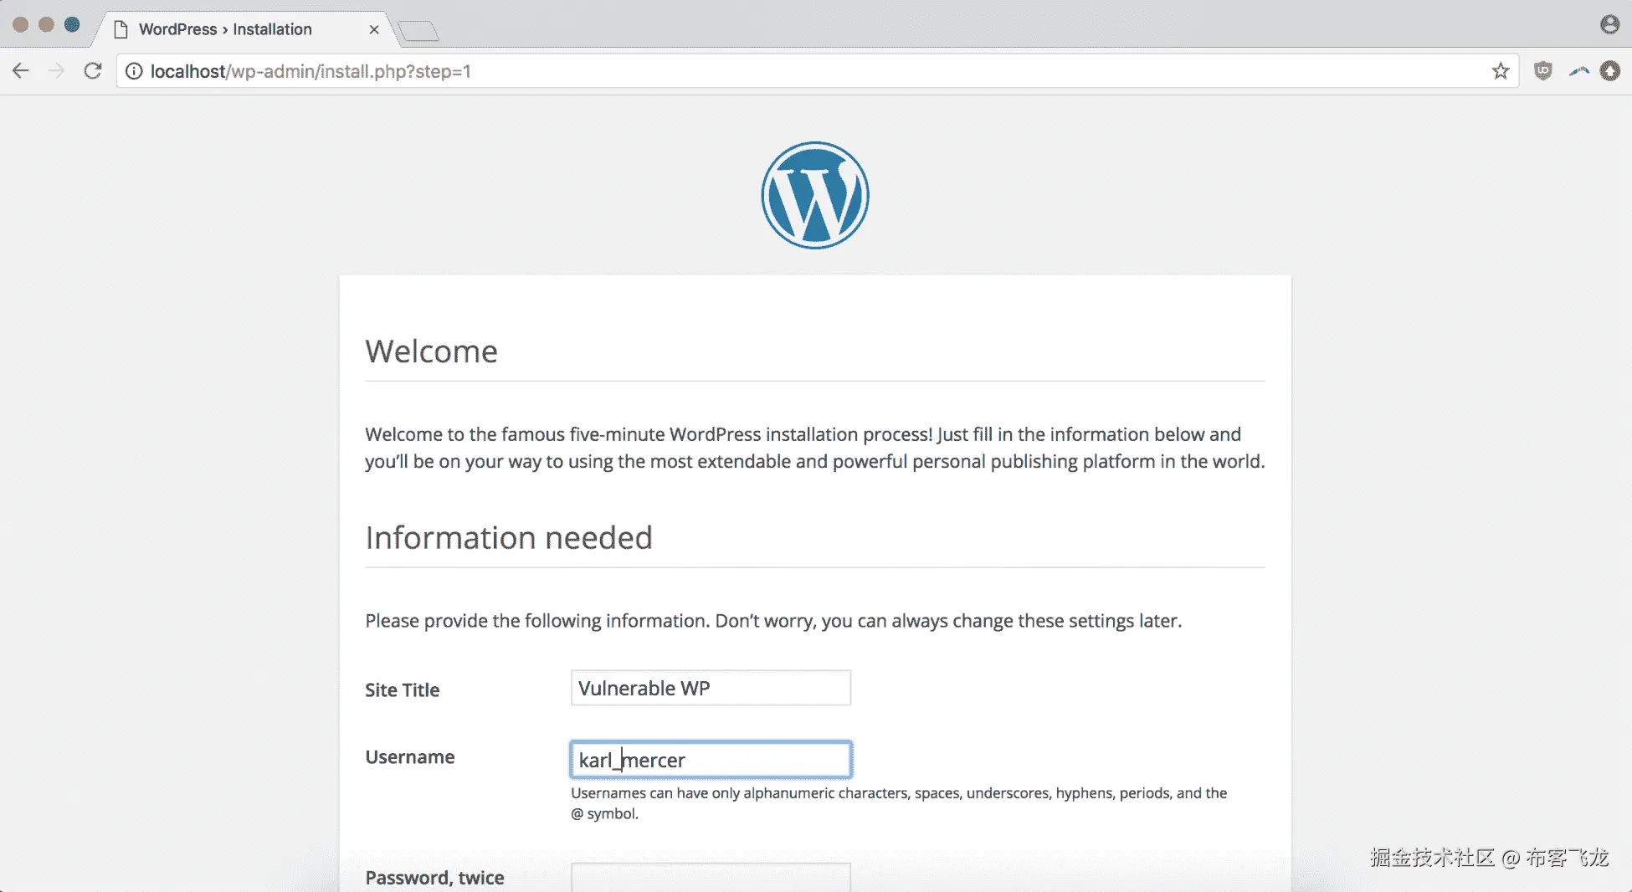Click the Password input field

point(711,877)
